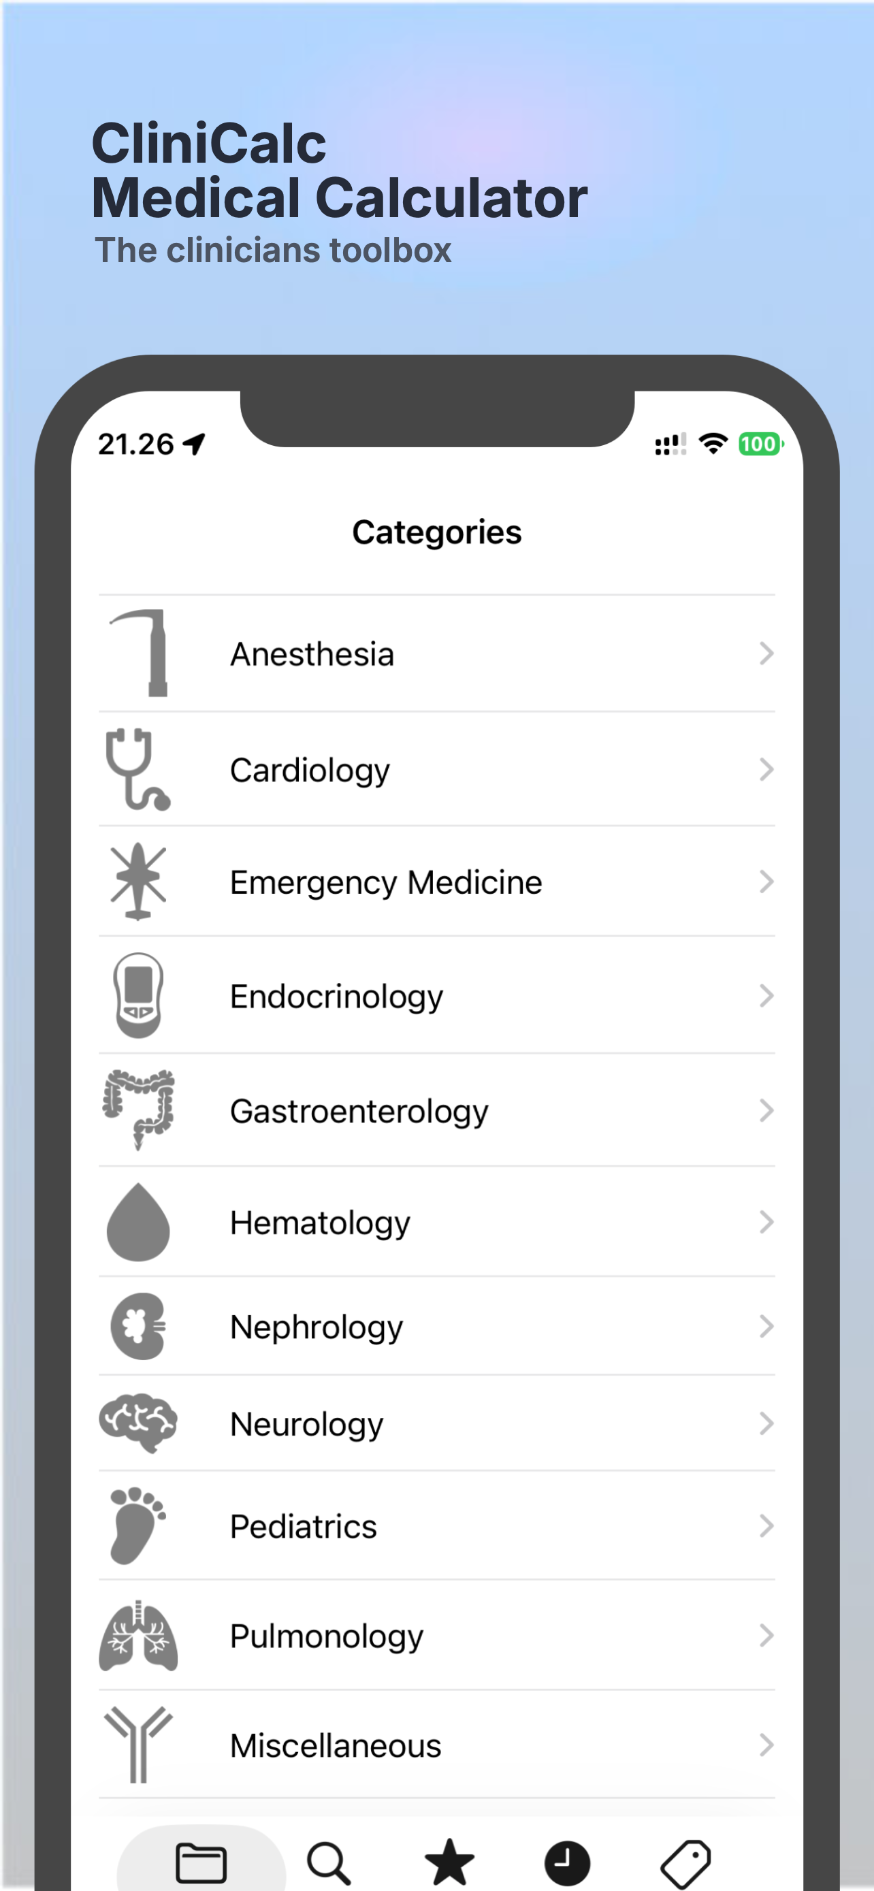Image resolution: width=874 pixels, height=1891 pixels.
Task: Click the Cardiology stethoscope icon
Action: pyautogui.click(x=137, y=769)
